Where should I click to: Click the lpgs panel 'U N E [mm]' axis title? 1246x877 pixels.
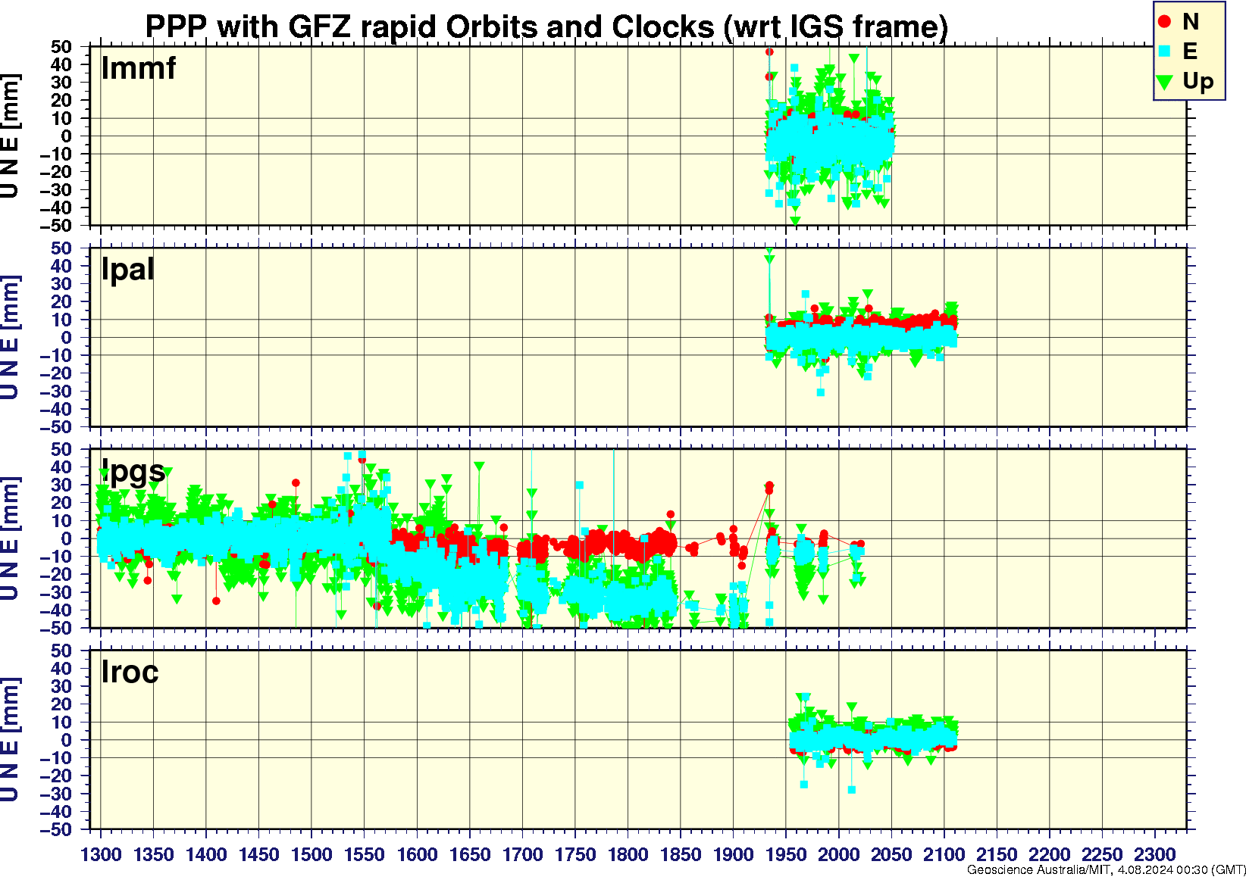tap(10, 539)
